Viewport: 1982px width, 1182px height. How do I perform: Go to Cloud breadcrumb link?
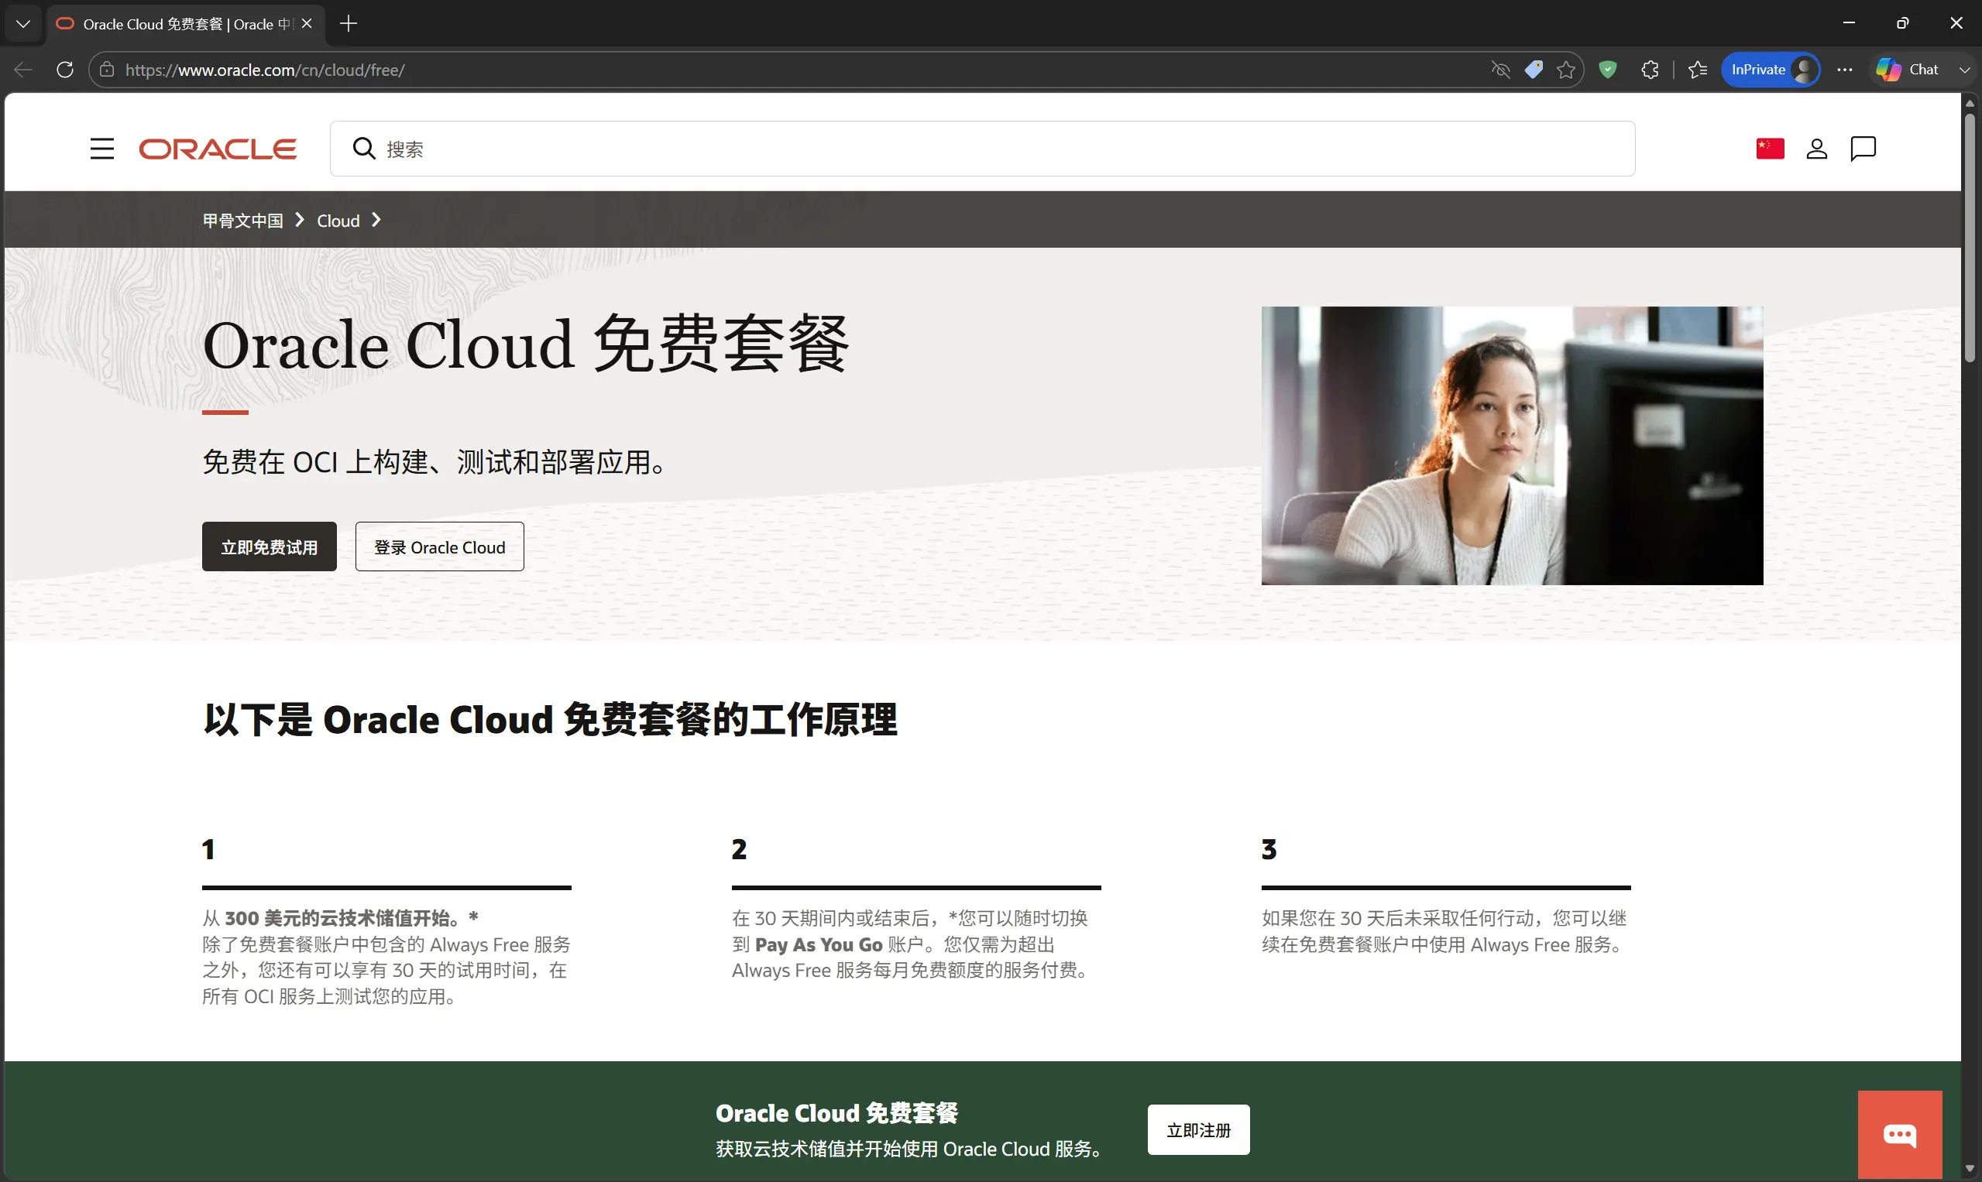coord(338,221)
